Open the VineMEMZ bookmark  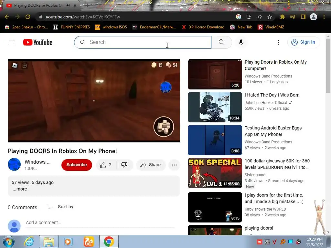tap(271, 27)
